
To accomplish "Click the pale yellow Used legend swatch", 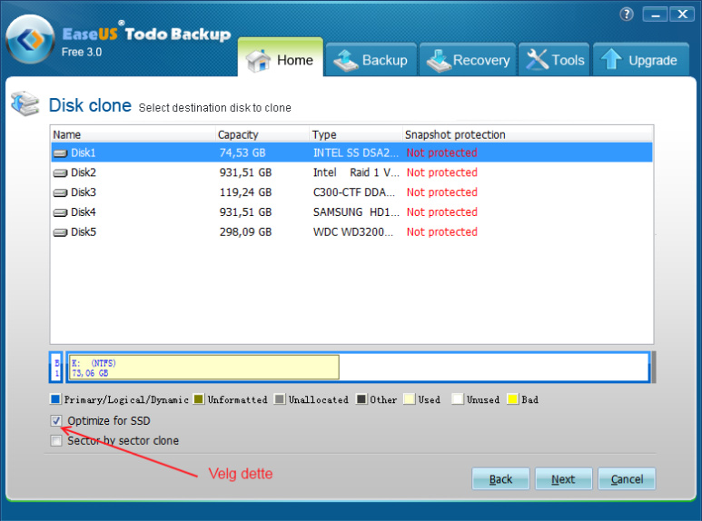I will coord(410,399).
